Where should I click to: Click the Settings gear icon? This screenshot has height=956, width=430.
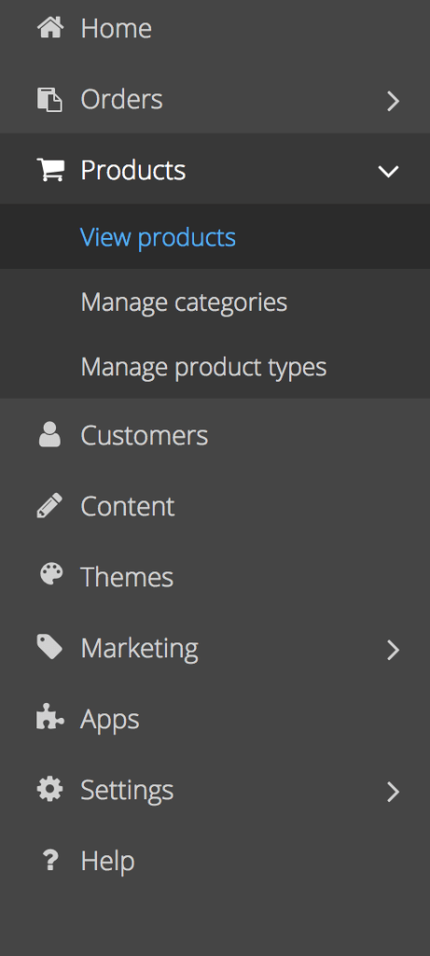pyautogui.click(x=50, y=790)
